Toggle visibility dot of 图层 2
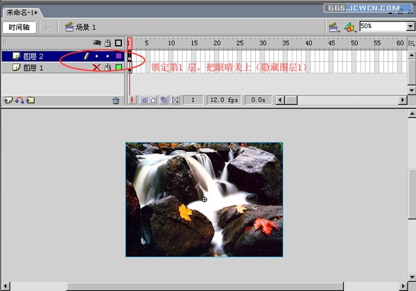Viewport: 416px width, 291px height. pyautogui.click(x=96, y=56)
